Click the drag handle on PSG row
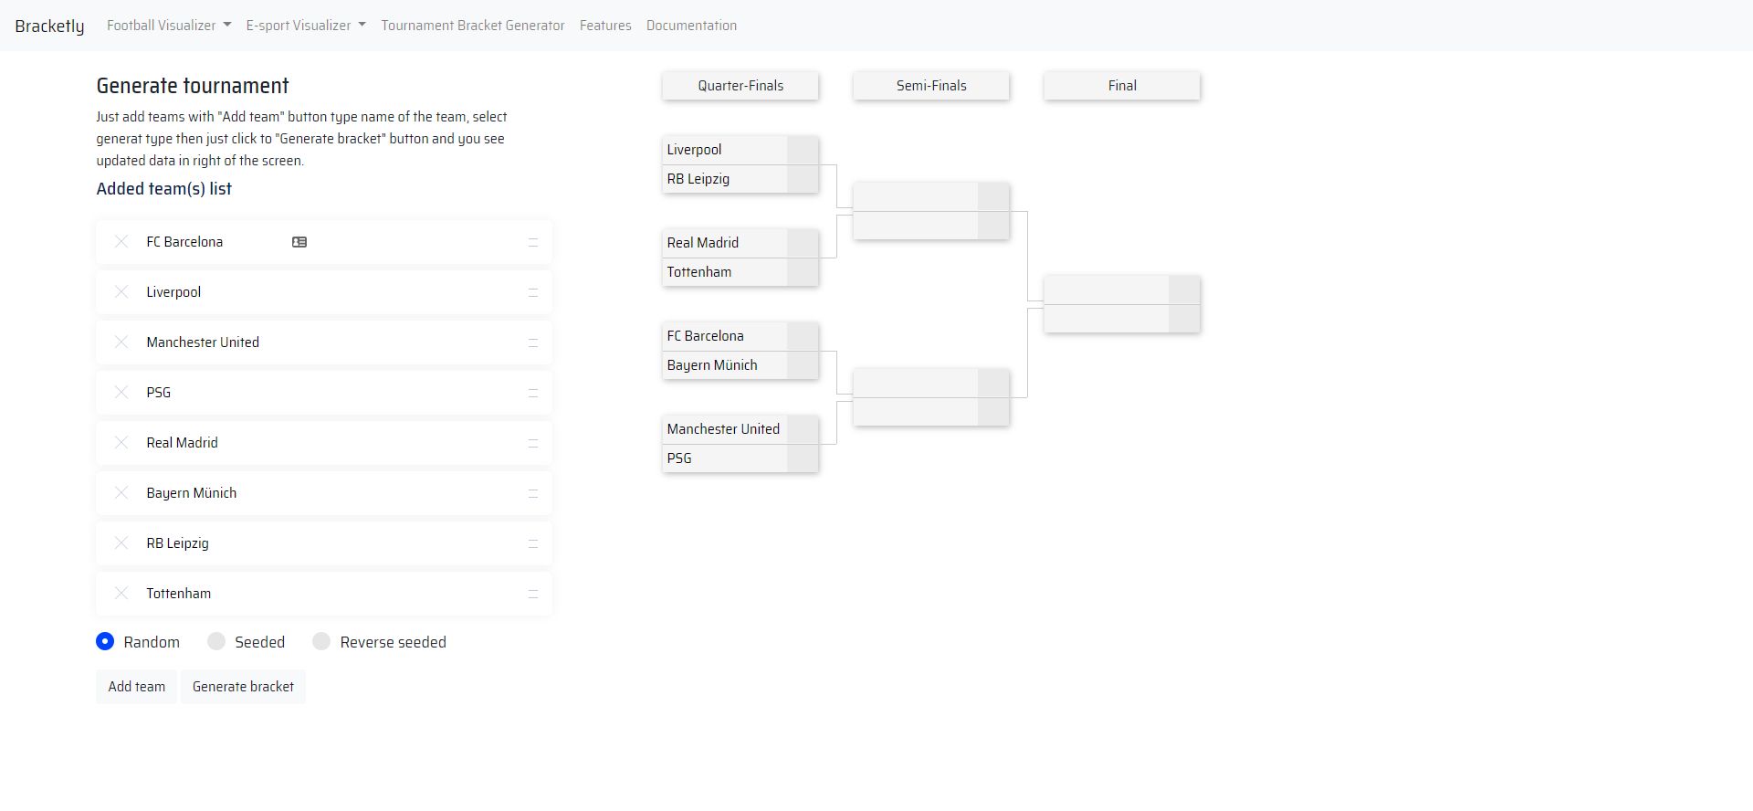This screenshot has height=811, width=1753. click(533, 393)
